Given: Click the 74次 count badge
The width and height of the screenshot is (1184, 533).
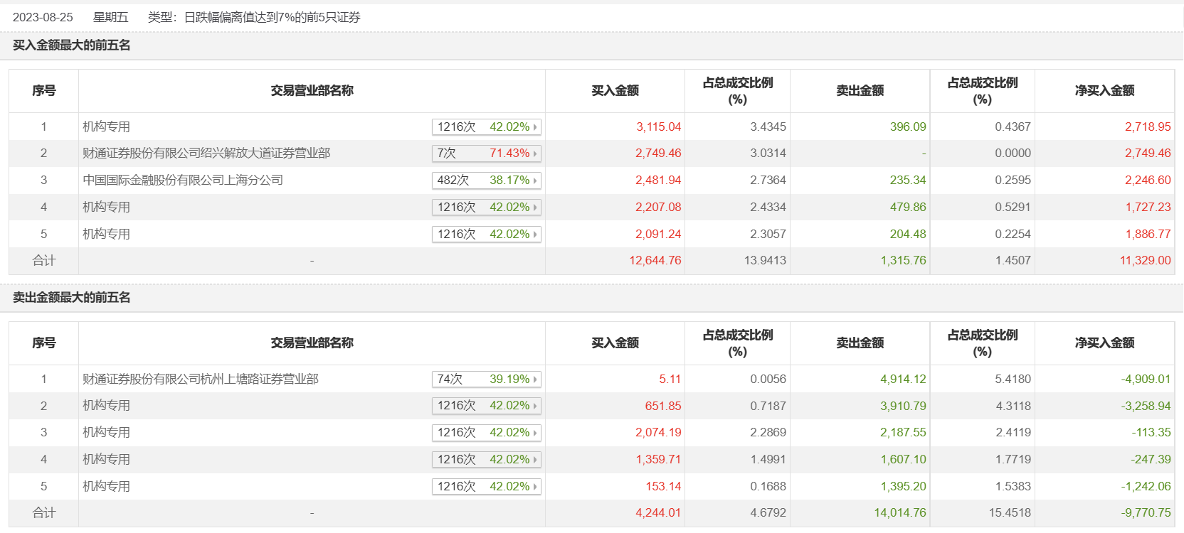Looking at the screenshot, I should tap(450, 379).
